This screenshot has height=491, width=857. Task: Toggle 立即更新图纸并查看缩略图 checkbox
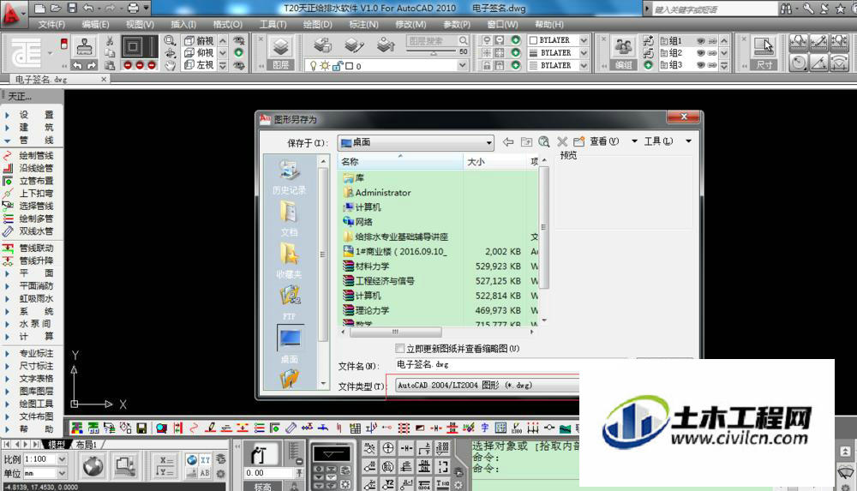click(400, 348)
